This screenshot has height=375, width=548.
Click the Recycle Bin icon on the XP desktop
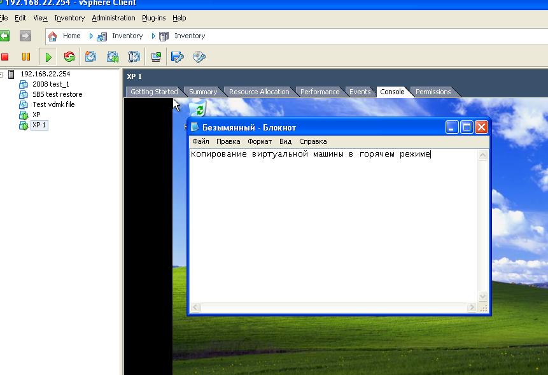pos(198,108)
